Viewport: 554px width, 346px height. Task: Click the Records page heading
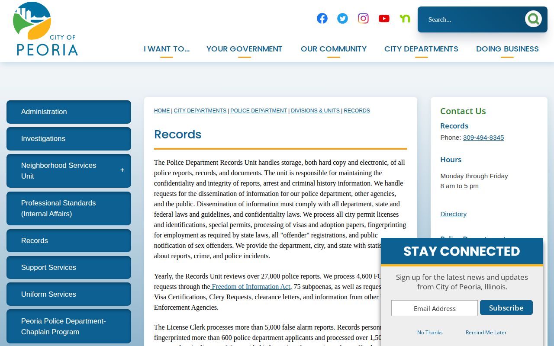(x=178, y=134)
